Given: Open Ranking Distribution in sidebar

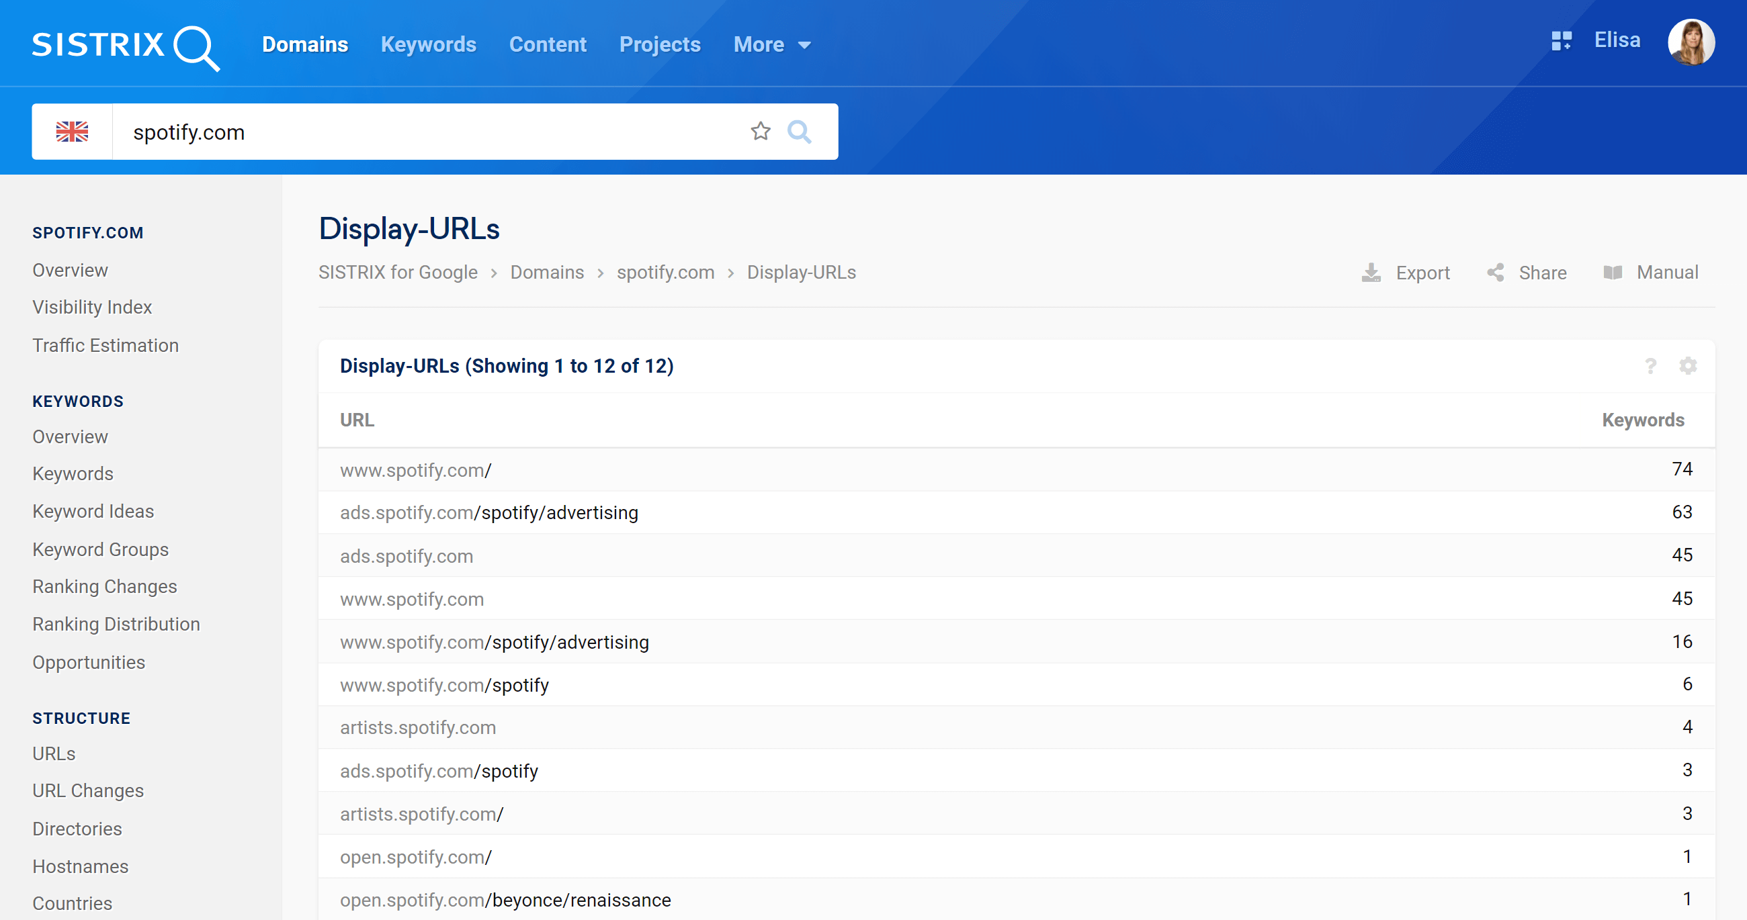Looking at the screenshot, I should 116,625.
